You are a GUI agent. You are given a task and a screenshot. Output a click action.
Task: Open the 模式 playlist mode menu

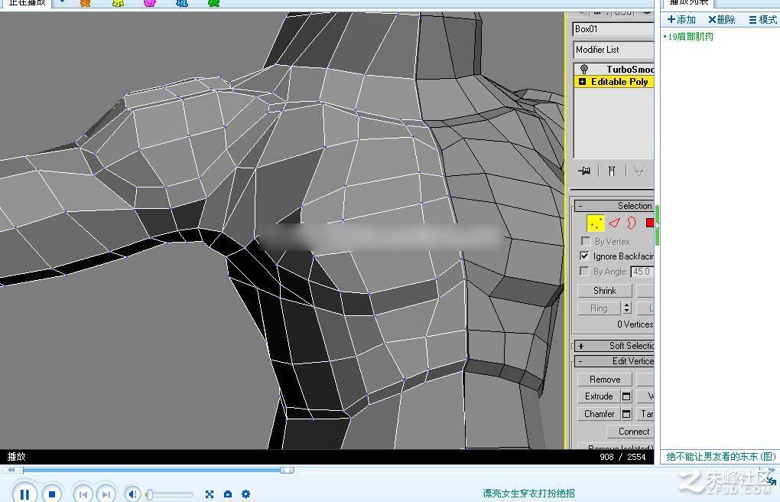click(x=763, y=19)
